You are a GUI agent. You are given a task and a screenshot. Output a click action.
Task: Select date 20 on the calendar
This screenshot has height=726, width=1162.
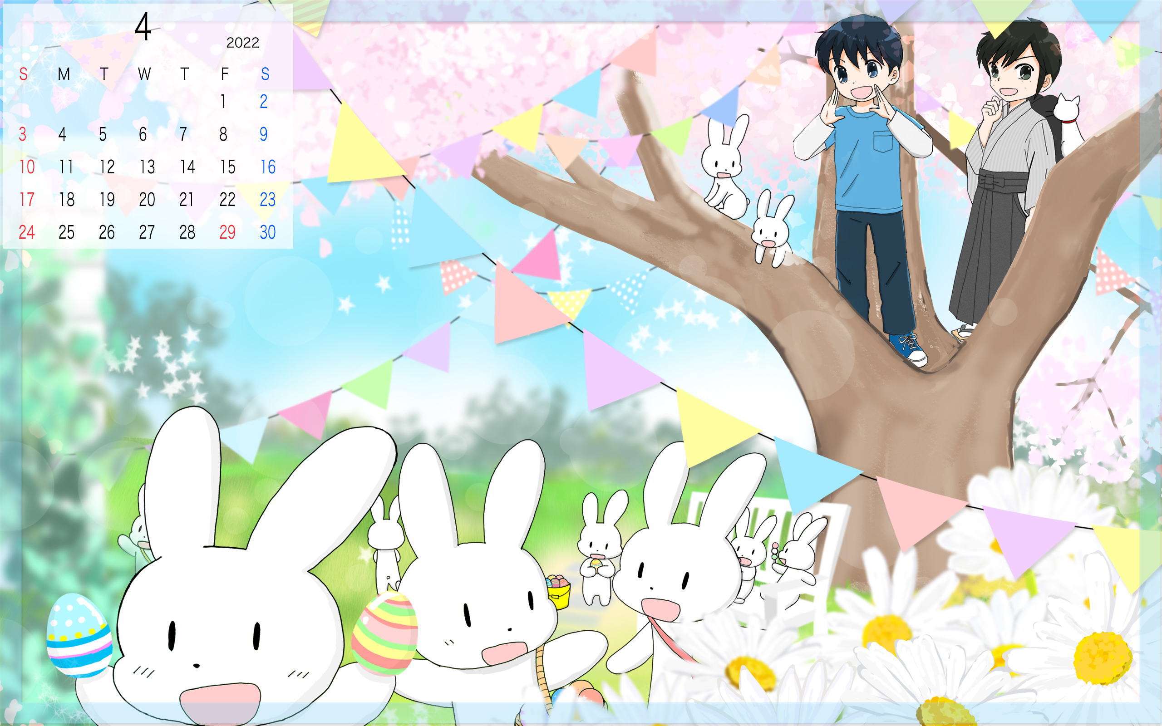[147, 199]
